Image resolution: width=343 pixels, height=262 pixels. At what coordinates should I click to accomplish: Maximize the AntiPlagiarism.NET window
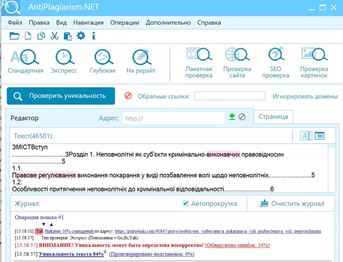pyautogui.click(x=323, y=8)
